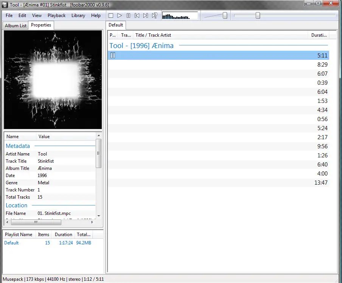This screenshot has height=283, width=342.
Task: Select the Default playlist tab
Action: pos(116,25)
